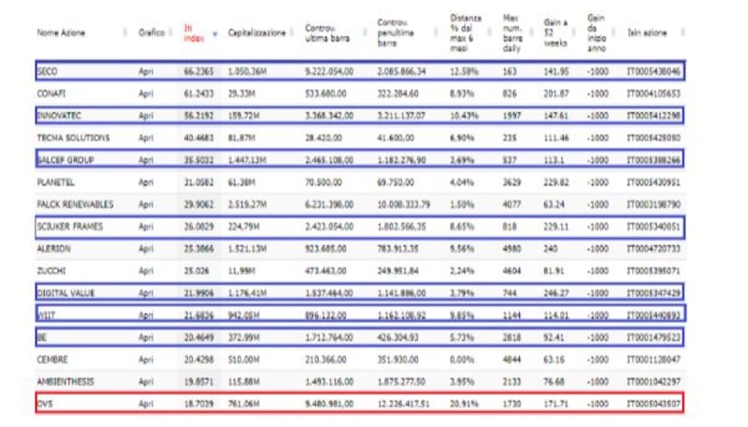This screenshot has height=427, width=748.
Task: Sort by Controv. ultima barra header
Action: [327, 34]
